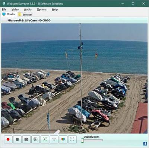Screen dimensions: 149x148
Task: Switch to full screen view icon
Action: coord(72,139)
